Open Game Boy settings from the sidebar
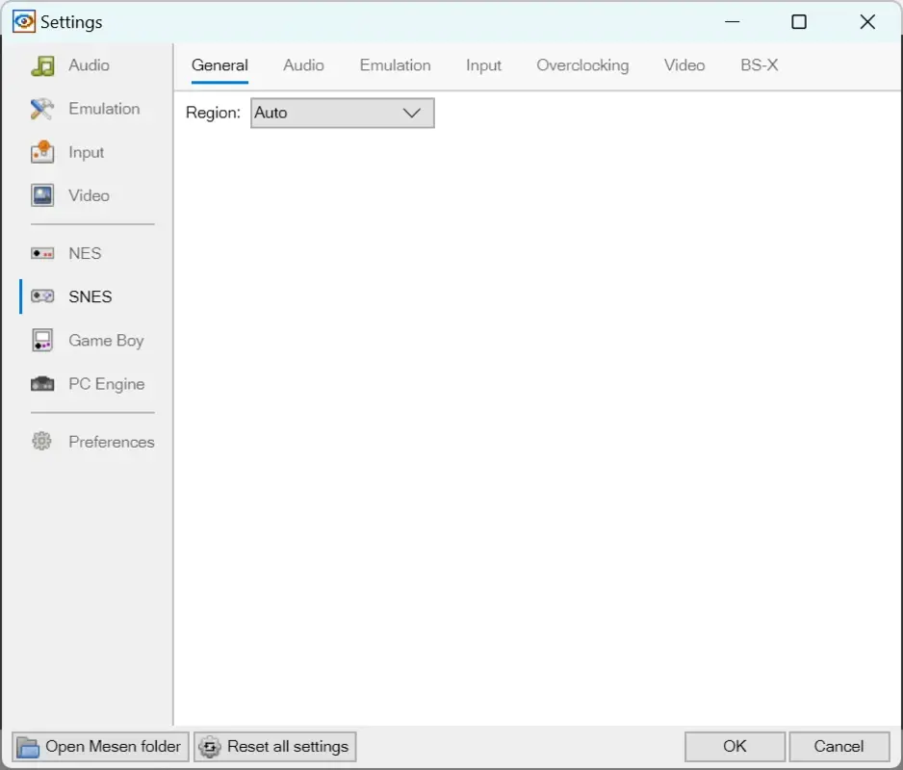903x770 pixels. point(43,340)
